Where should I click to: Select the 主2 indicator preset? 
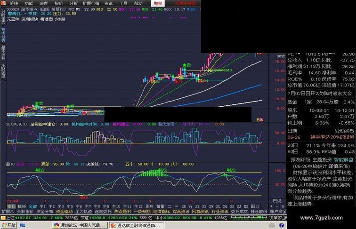[x=51, y=206]
